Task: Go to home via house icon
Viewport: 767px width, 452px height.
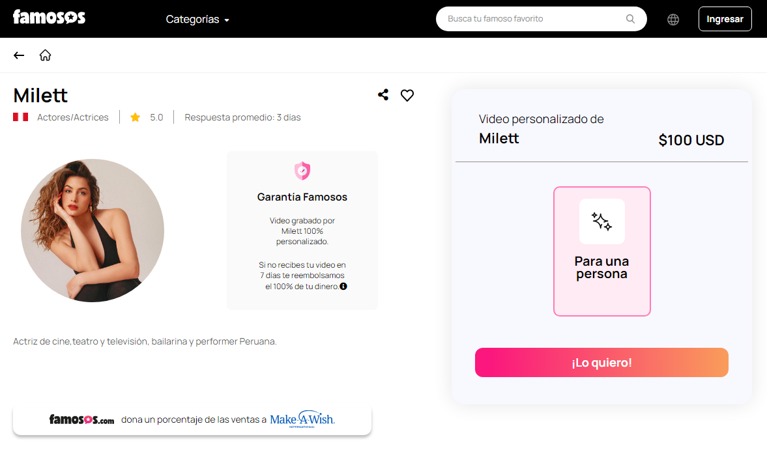Action: (x=45, y=55)
